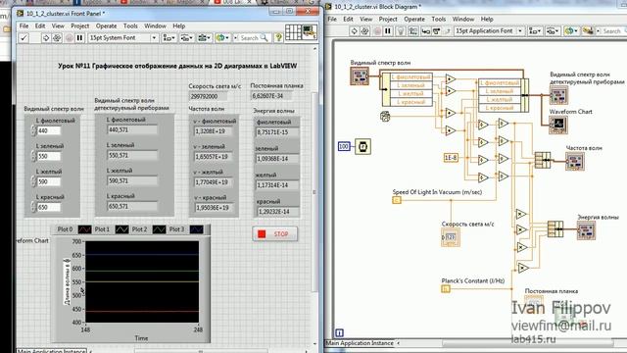Select Wait (ms) timer node in diagram
The width and height of the screenshot is (627, 353).
[x=362, y=146]
